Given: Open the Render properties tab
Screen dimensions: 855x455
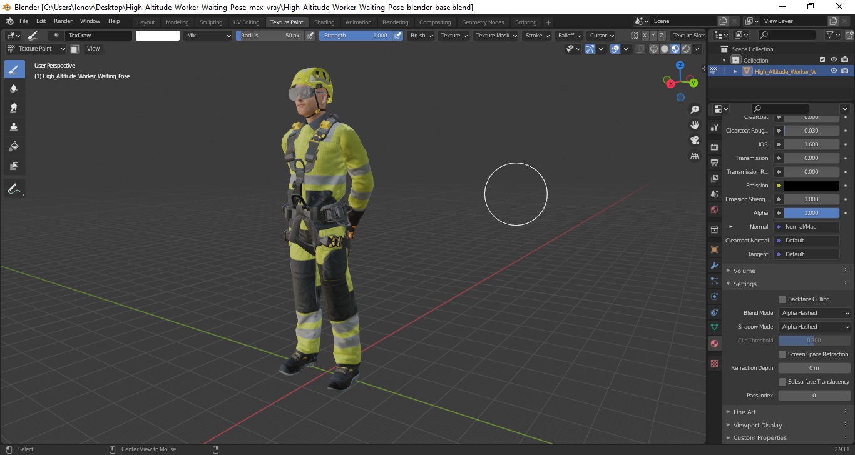Looking at the screenshot, I should 714,147.
